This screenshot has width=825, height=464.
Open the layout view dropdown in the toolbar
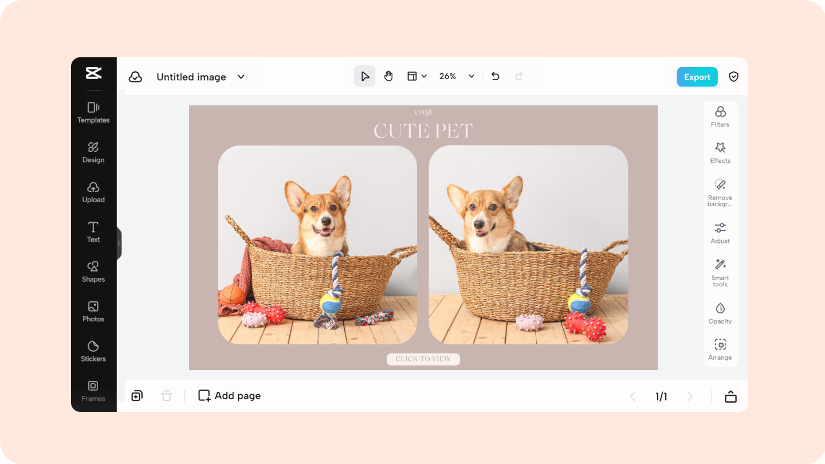(417, 76)
